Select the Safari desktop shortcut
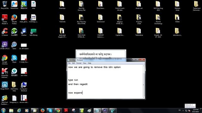 [x=14, y=45]
